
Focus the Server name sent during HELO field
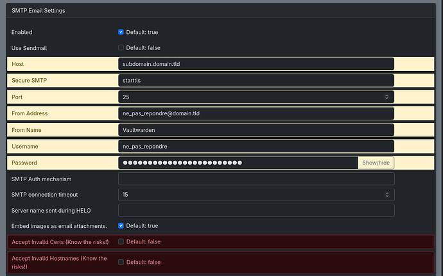point(256,210)
